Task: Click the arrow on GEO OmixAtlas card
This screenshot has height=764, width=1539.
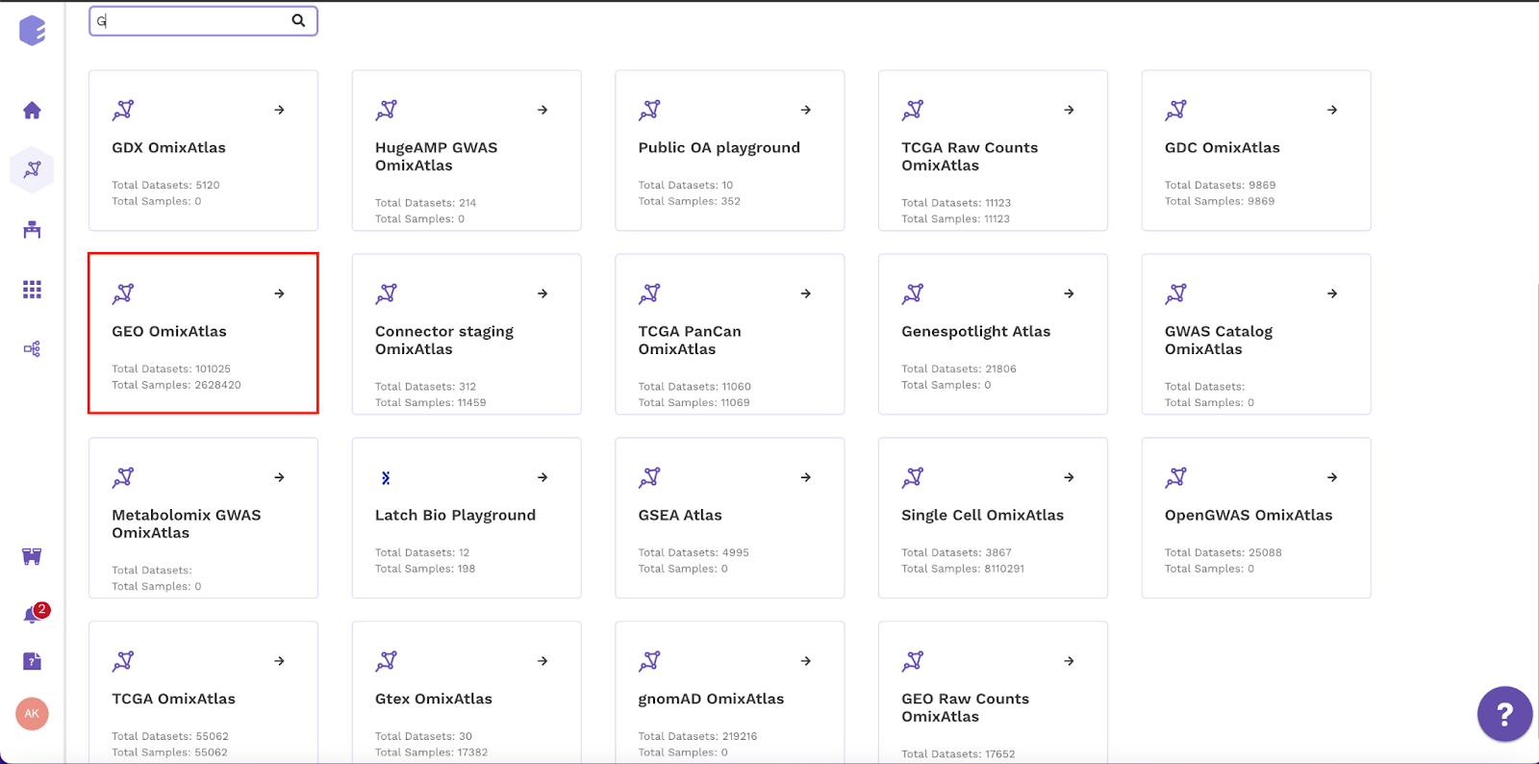Action: pyautogui.click(x=279, y=293)
